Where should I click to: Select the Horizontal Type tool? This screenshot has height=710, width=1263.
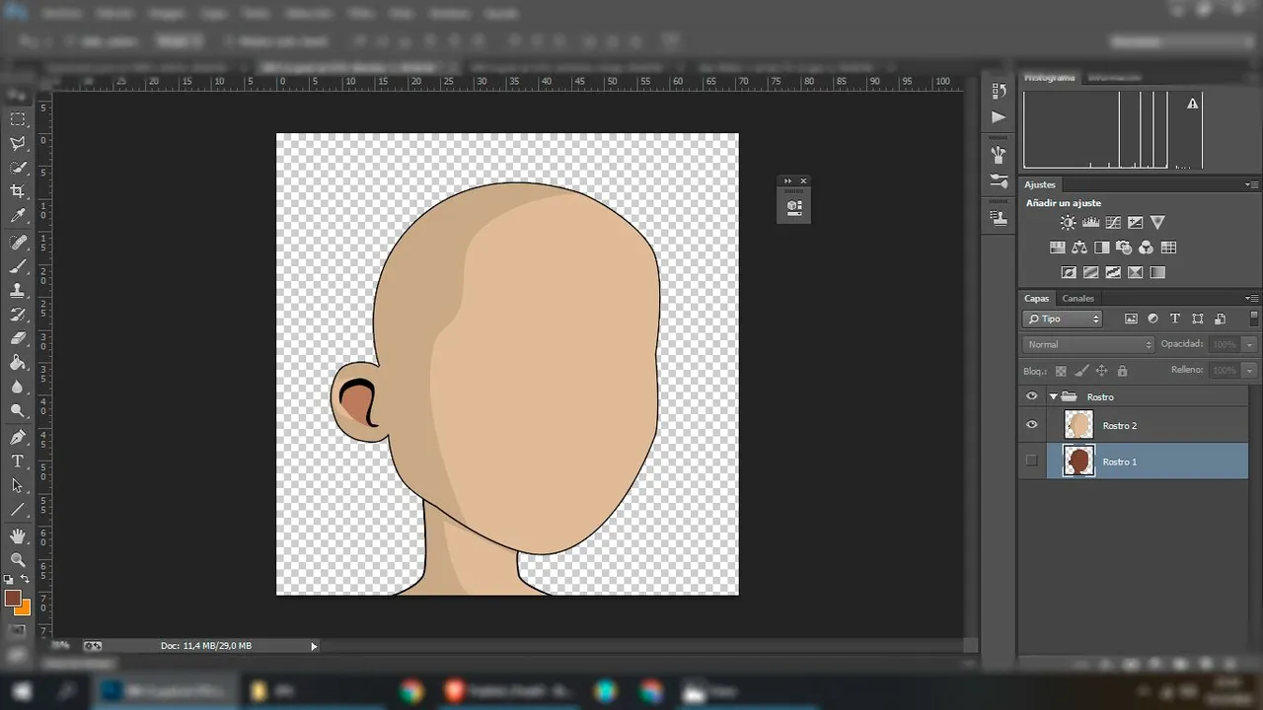point(18,461)
